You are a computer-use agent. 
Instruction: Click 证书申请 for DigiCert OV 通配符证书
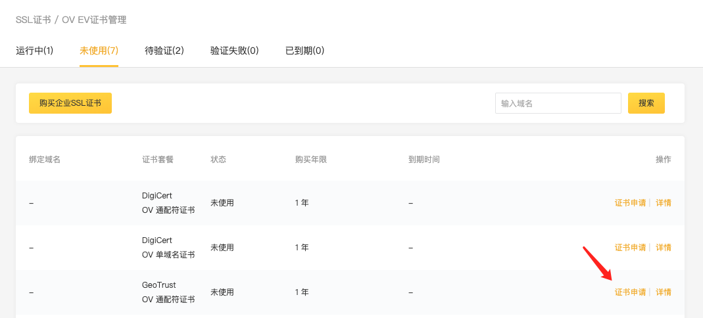[x=630, y=203]
